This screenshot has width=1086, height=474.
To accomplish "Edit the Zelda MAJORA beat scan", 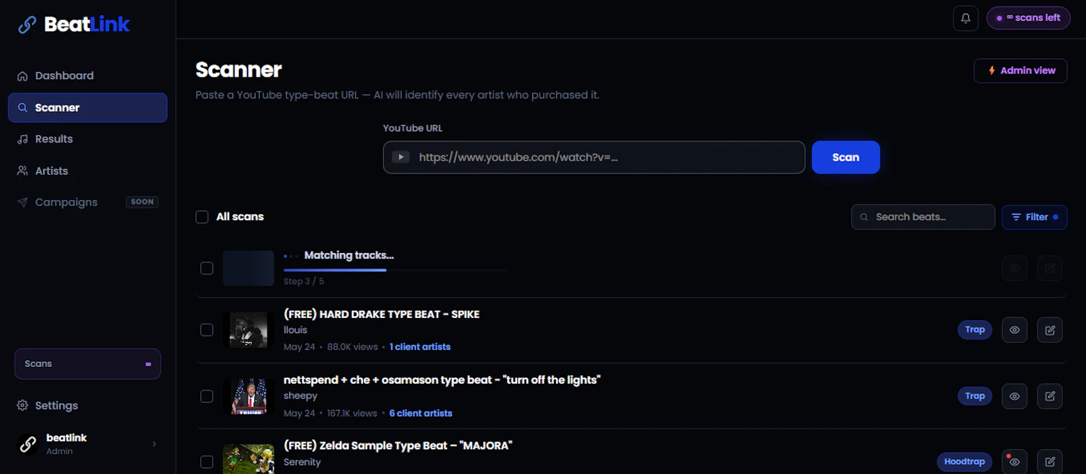I will click(x=1050, y=462).
